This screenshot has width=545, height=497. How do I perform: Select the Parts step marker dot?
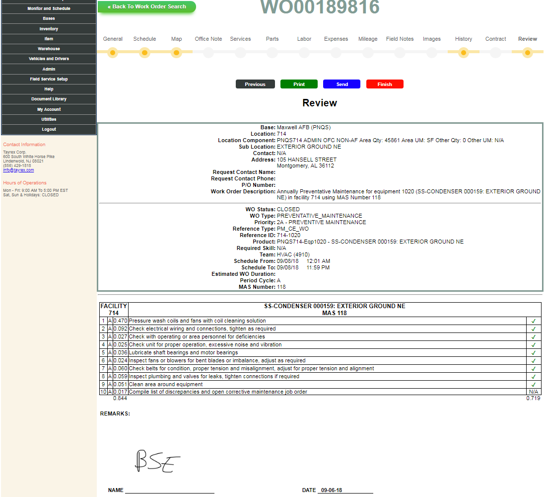[x=272, y=53]
